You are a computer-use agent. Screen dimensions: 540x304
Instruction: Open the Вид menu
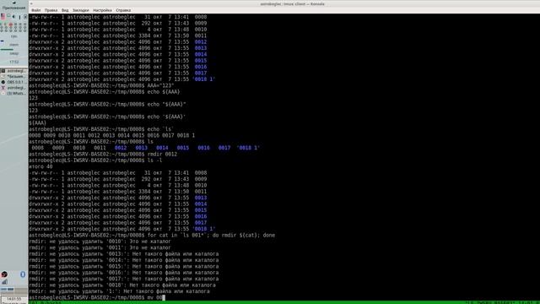pyautogui.click(x=65, y=10)
